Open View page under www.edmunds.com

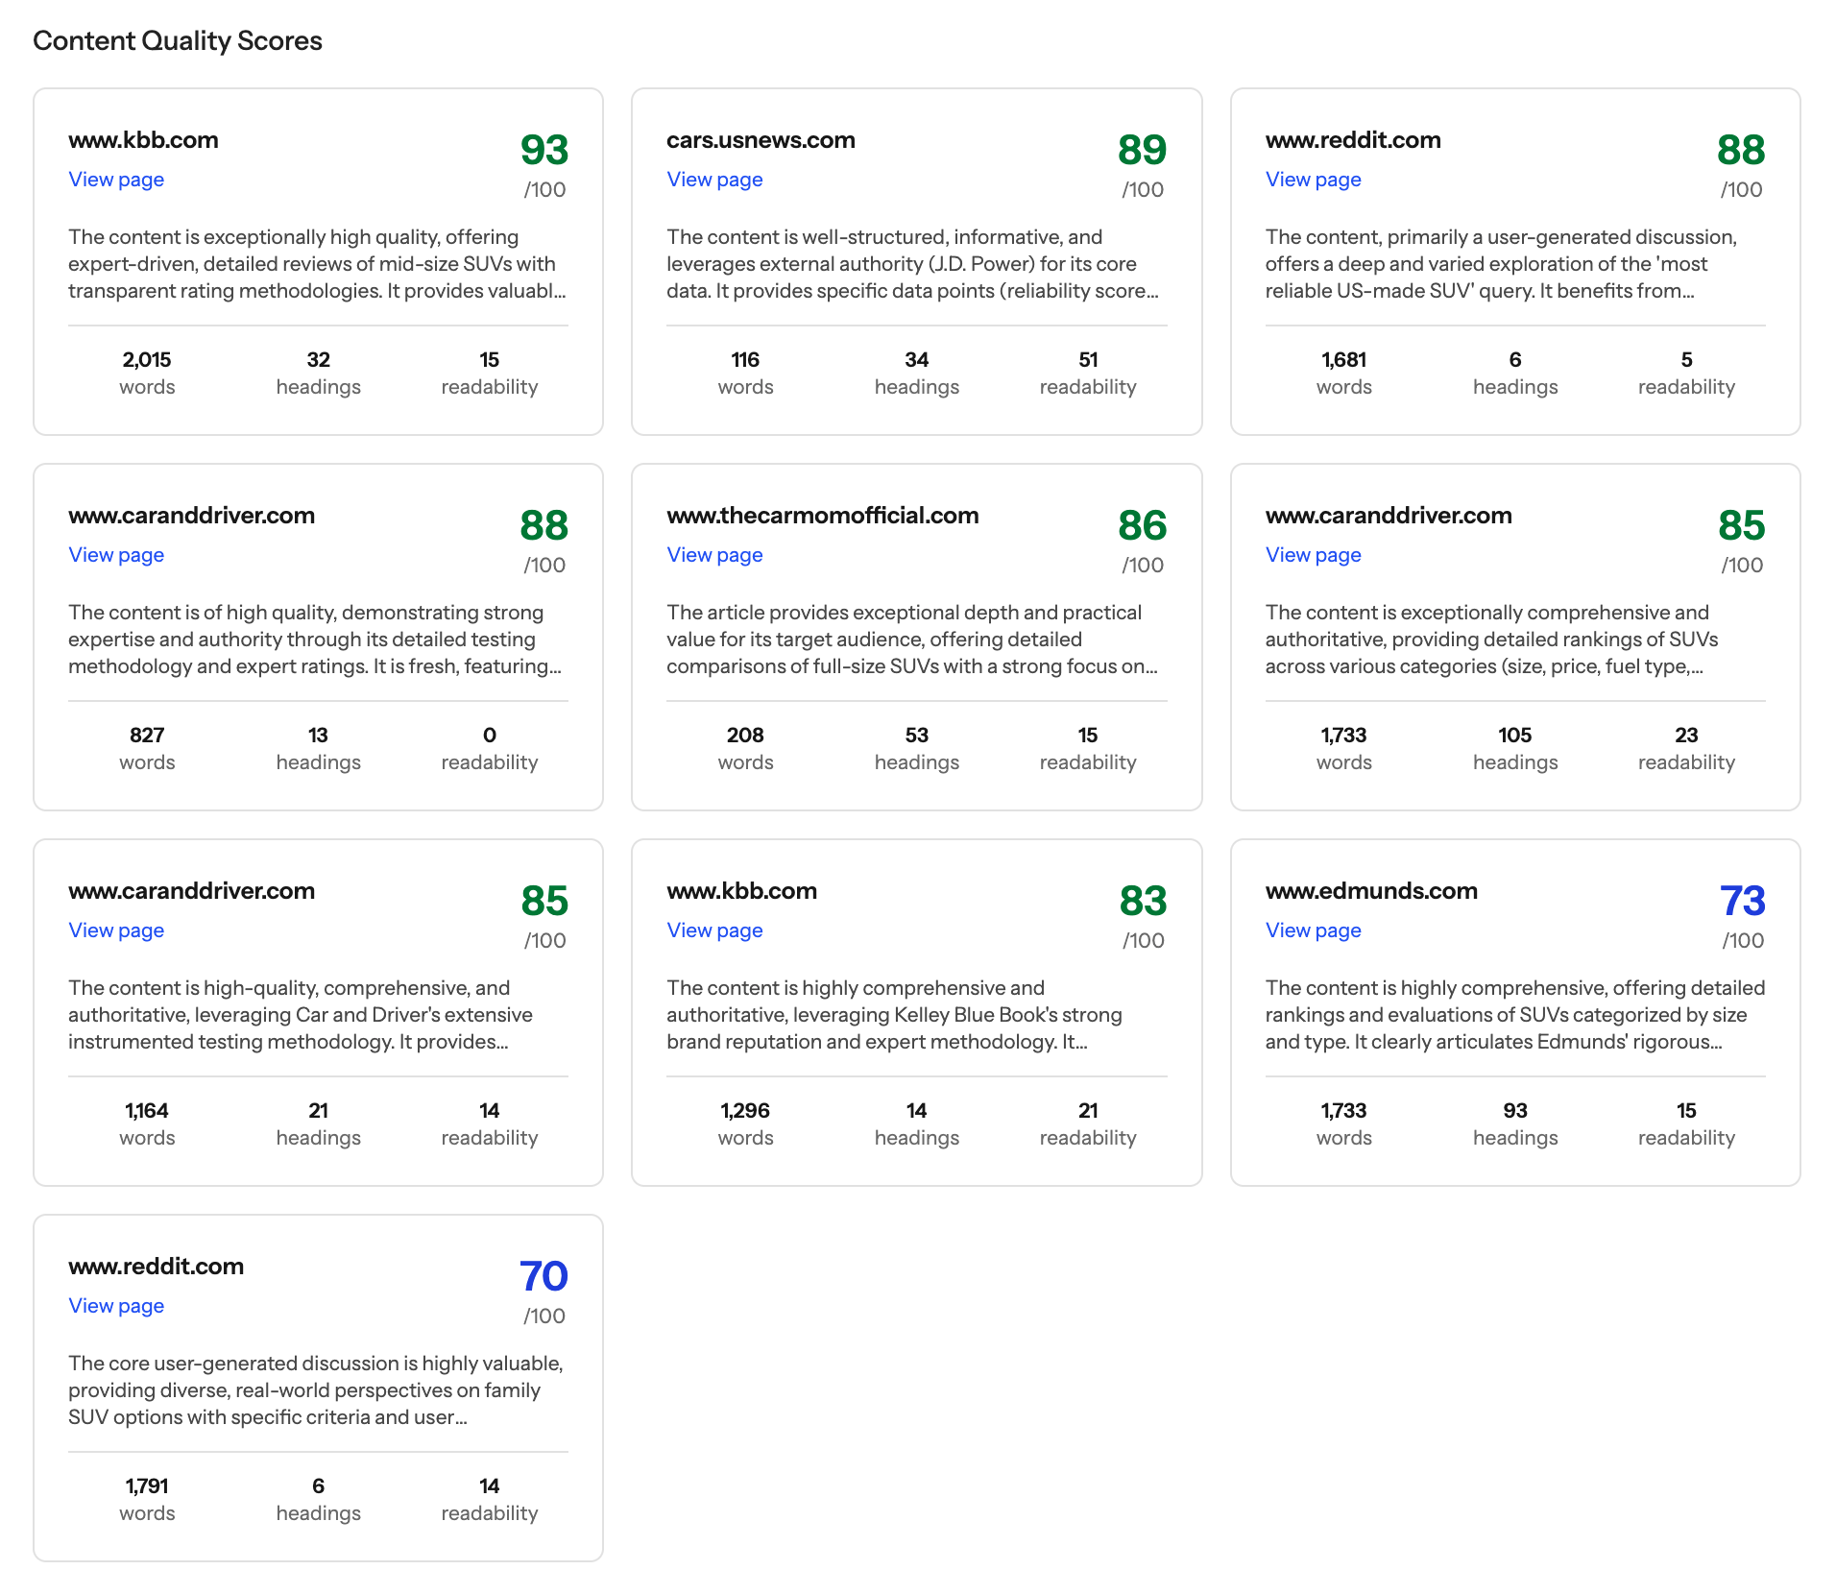[x=1313, y=930]
